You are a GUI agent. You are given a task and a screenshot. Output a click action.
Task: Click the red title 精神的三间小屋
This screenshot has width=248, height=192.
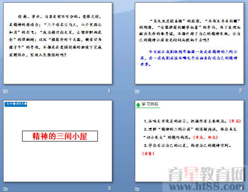click(x=60, y=136)
